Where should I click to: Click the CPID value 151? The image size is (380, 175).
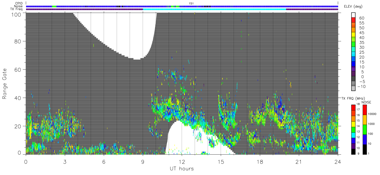pos(191,3)
